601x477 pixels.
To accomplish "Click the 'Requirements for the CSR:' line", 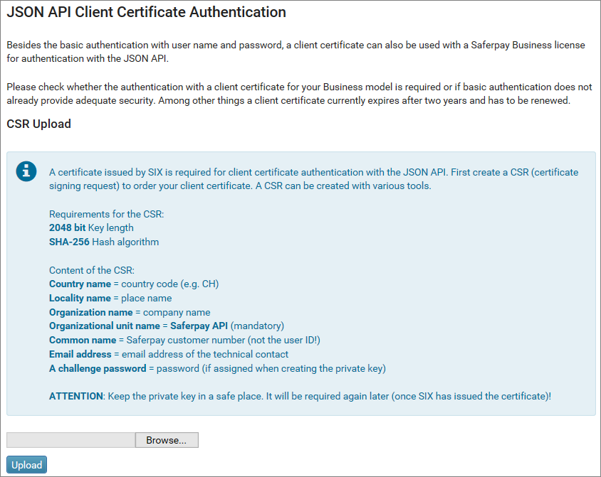I will point(107,214).
